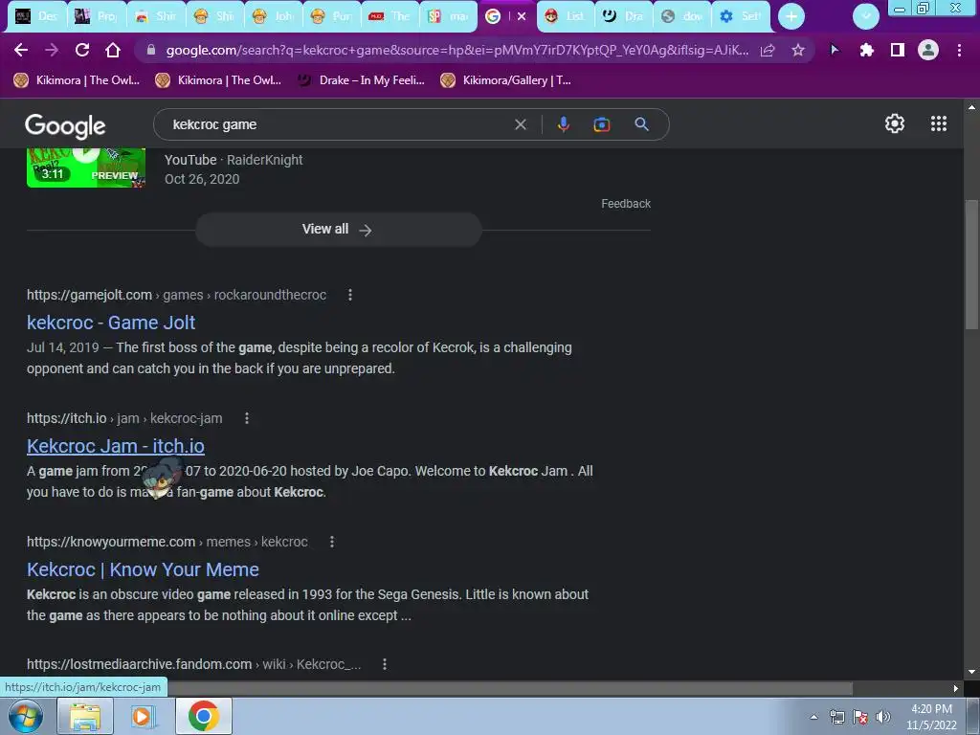Open Google quick settings gear

click(x=895, y=123)
